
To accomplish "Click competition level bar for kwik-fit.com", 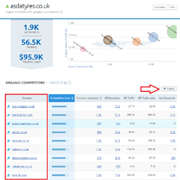I will (60, 175).
